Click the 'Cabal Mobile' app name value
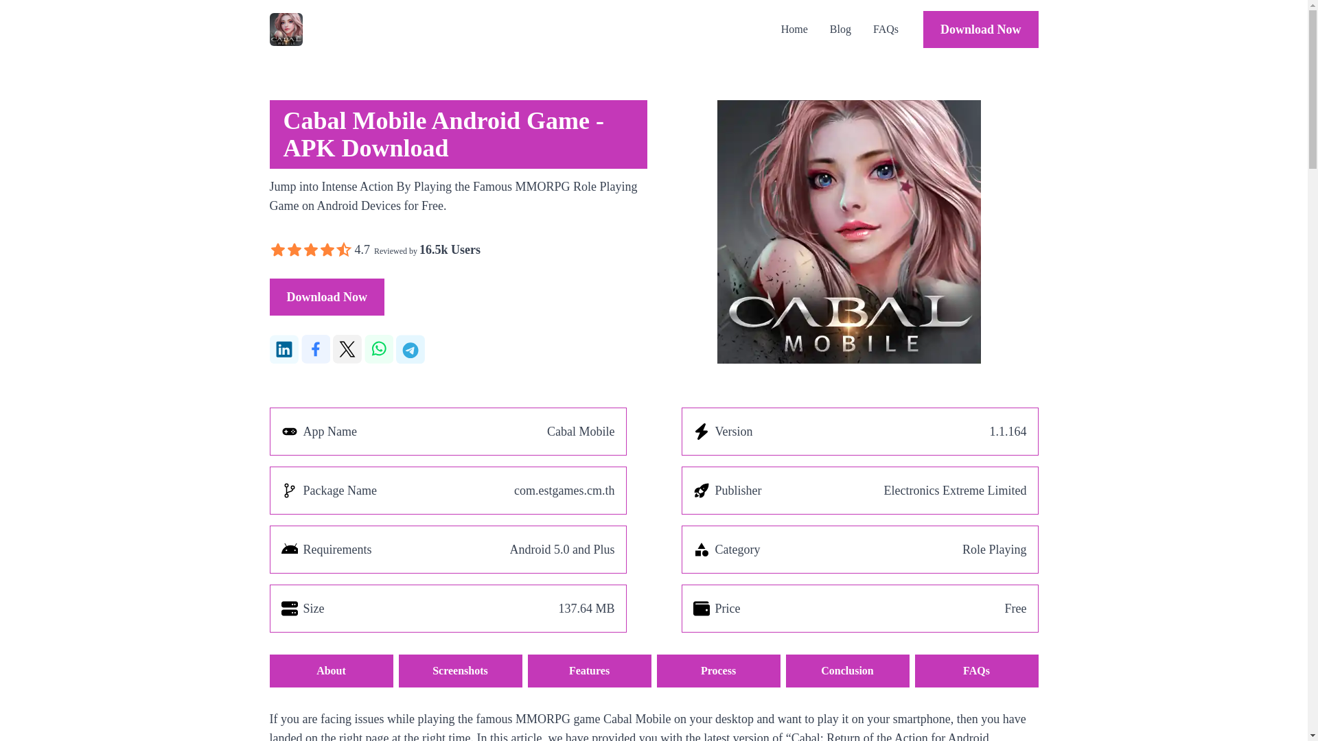Screen dimensions: 1318x741 pyautogui.click(x=581, y=432)
